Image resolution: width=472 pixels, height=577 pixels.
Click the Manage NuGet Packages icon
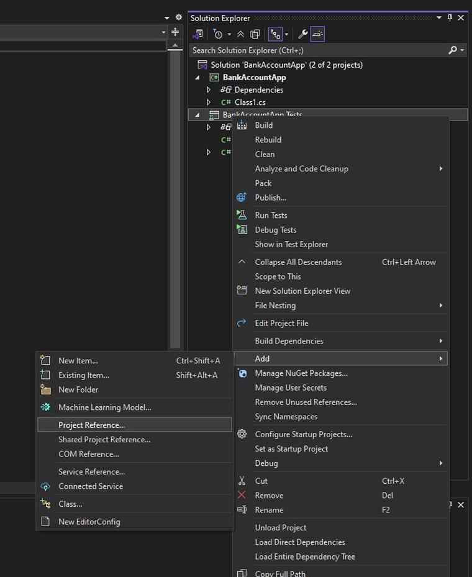(x=242, y=373)
